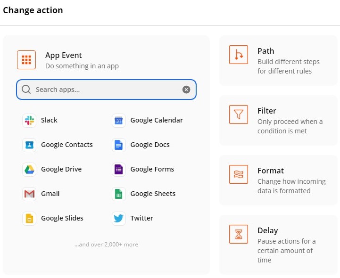
Task: Click the Gmail label text
Action: point(50,194)
